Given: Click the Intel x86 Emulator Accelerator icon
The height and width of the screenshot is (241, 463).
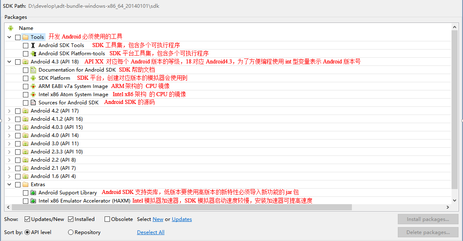Looking at the screenshot, I should (33, 201).
